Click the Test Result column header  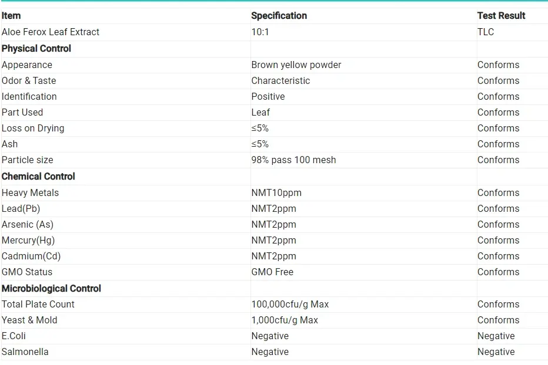point(501,16)
